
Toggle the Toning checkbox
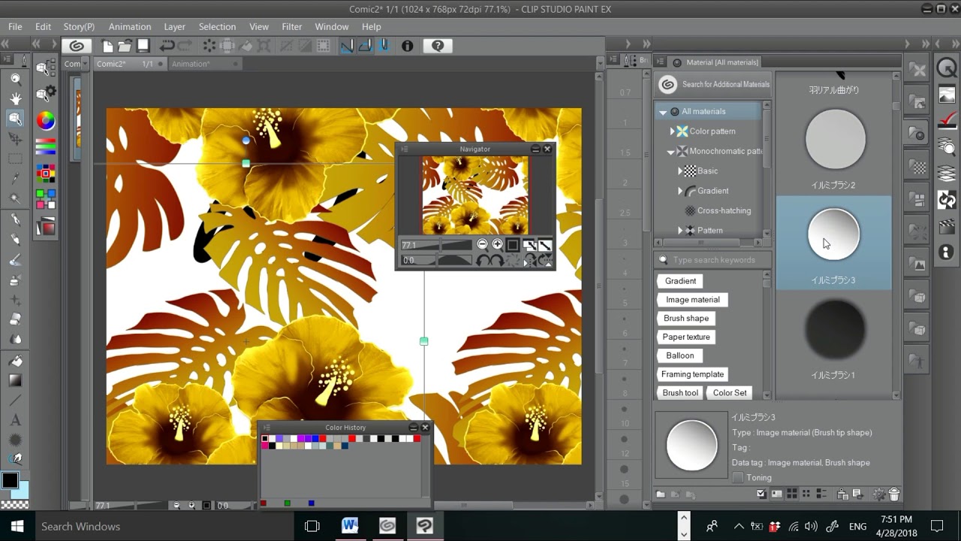coord(738,478)
